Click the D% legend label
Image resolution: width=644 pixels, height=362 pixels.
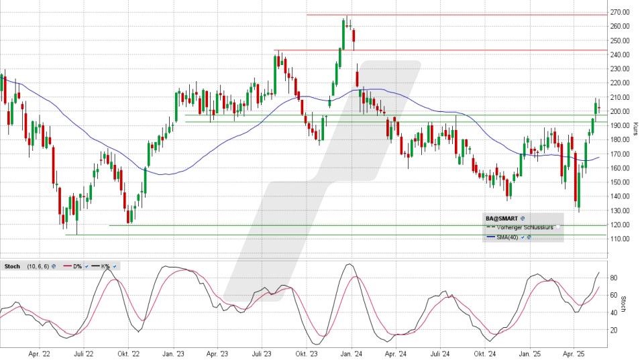point(78,266)
